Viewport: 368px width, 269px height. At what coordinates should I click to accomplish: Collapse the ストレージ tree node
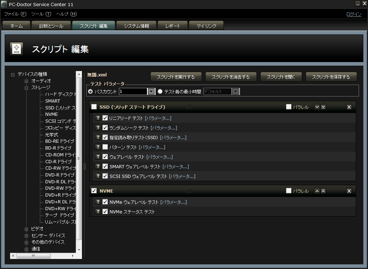(26, 88)
